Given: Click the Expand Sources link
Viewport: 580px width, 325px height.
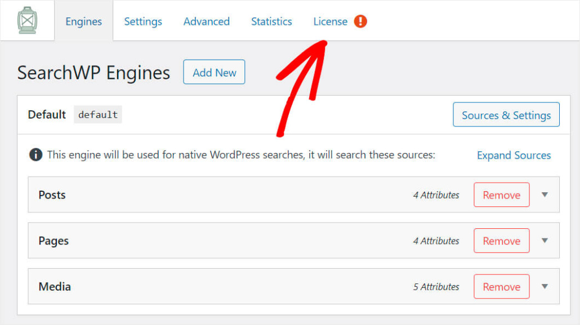Looking at the screenshot, I should 514,155.
